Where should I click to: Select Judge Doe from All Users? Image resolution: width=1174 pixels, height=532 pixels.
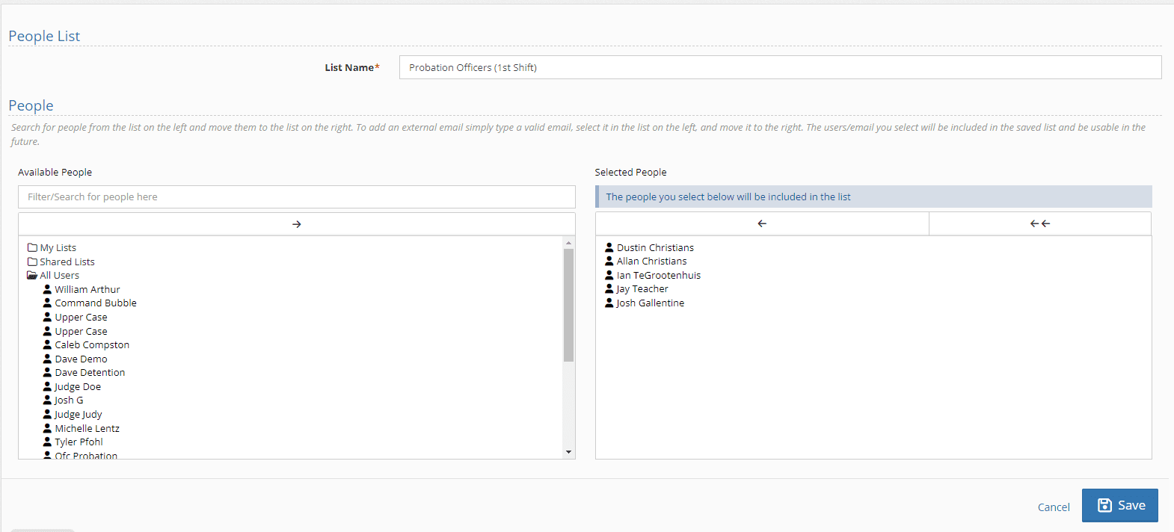78,386
